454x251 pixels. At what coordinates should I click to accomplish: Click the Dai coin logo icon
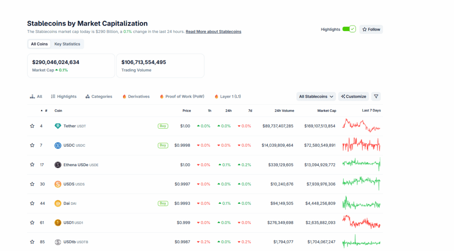click(58, 203)
